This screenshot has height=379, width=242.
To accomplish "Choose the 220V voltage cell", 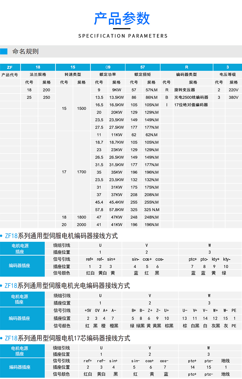I will [233, 90].
